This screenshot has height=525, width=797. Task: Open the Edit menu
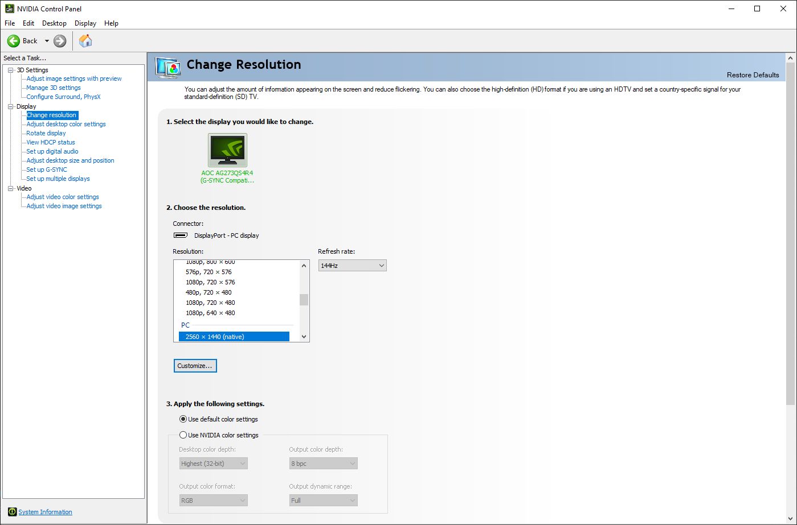(x=28, y=23)
